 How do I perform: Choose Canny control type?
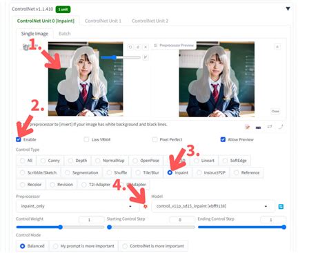50,161
